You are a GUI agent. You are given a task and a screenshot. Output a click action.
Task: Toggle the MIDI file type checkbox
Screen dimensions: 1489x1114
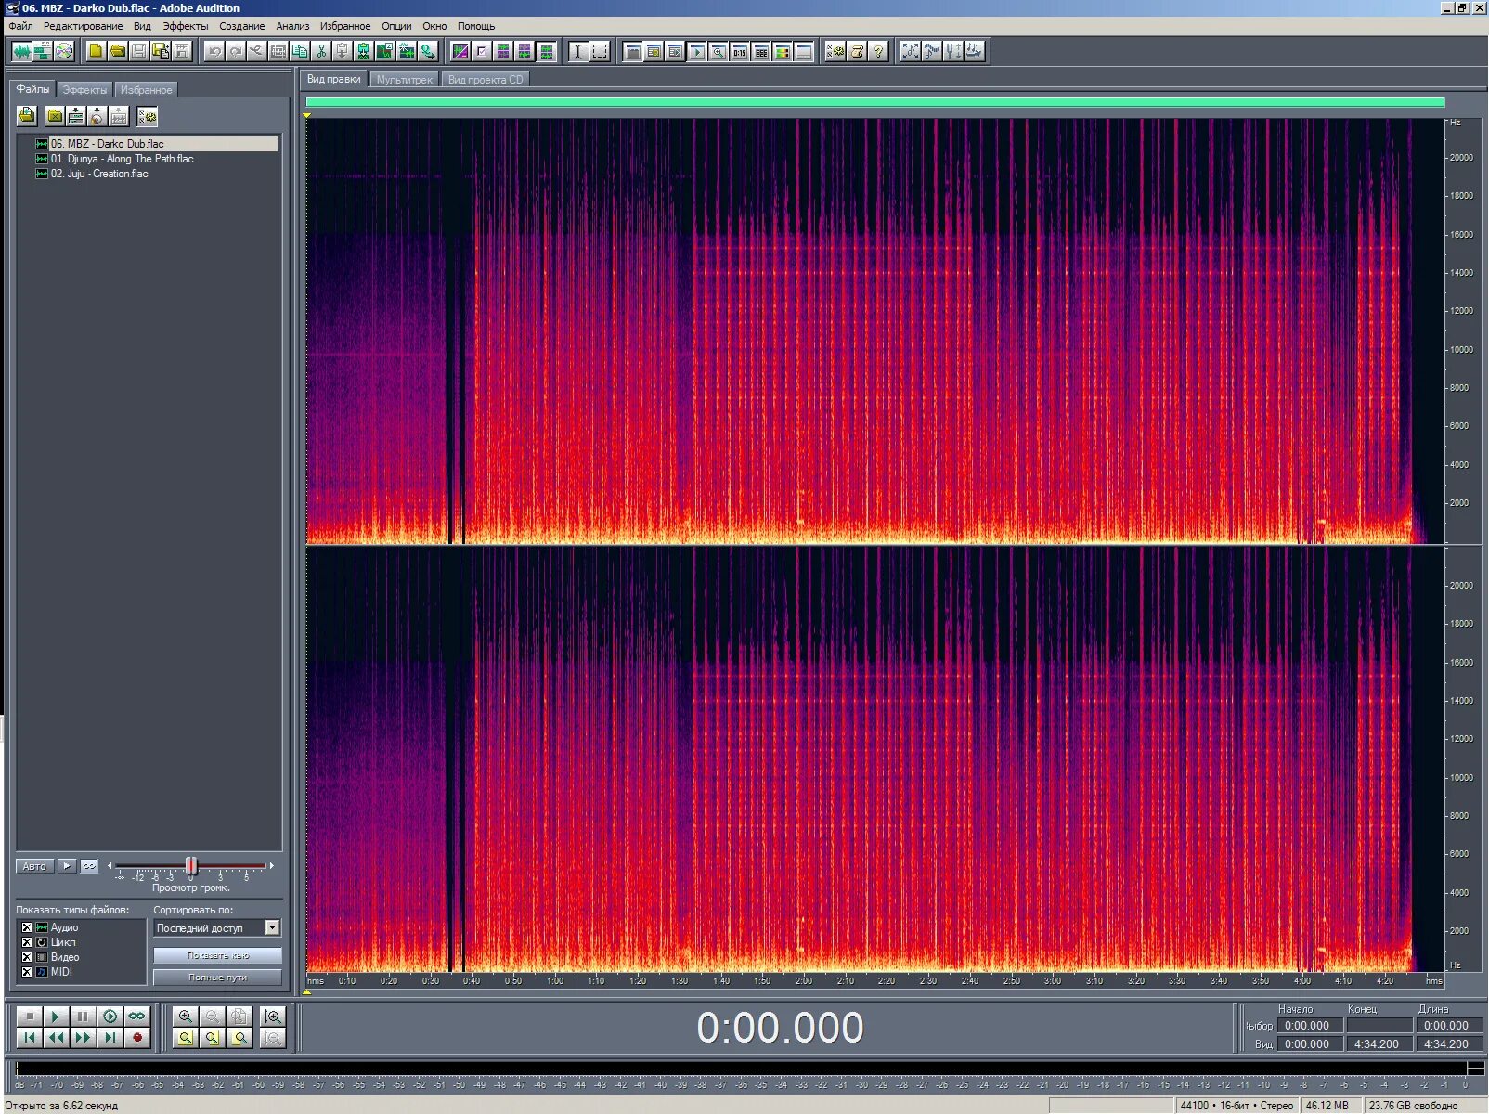click(26, 972)
